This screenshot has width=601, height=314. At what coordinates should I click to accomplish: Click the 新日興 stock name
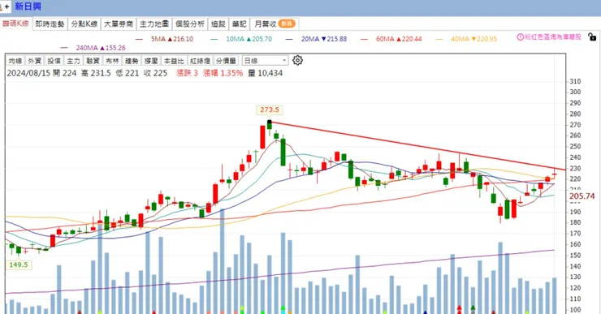(28, 6)
